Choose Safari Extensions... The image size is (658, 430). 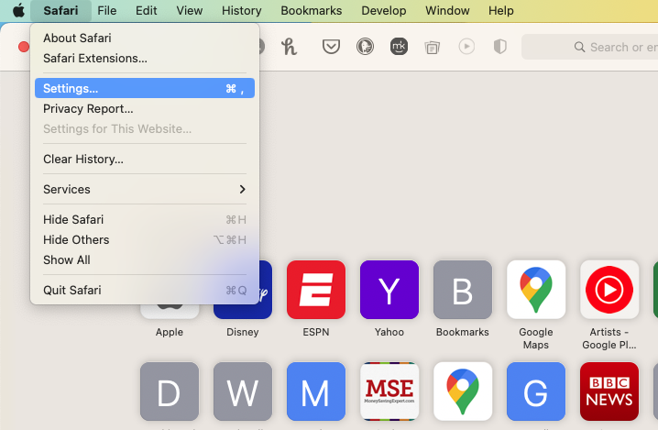click(x=145, y=59)
